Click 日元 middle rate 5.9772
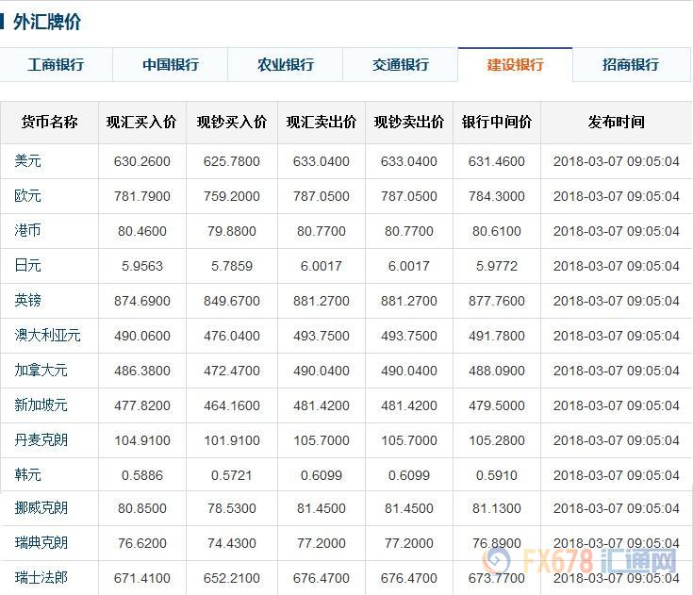The image size is (693, 595). (x=497, y=266)
